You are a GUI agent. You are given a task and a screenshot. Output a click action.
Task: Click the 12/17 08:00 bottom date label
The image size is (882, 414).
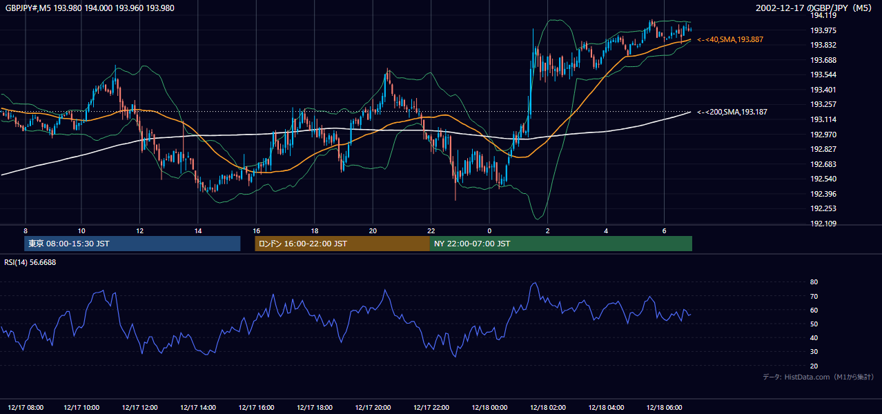[x=26, y=407]
